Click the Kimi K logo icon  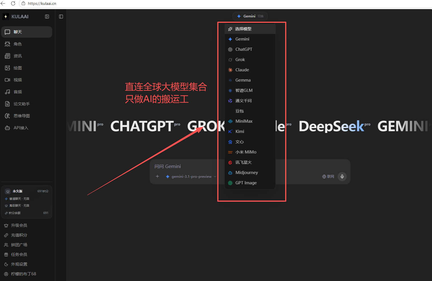pos(230,132)
